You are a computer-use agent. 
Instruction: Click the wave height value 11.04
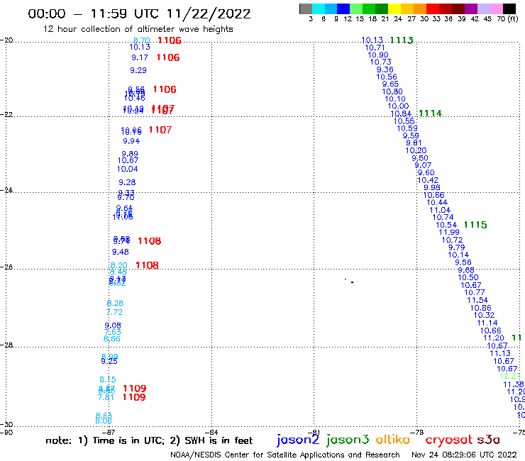440,210
